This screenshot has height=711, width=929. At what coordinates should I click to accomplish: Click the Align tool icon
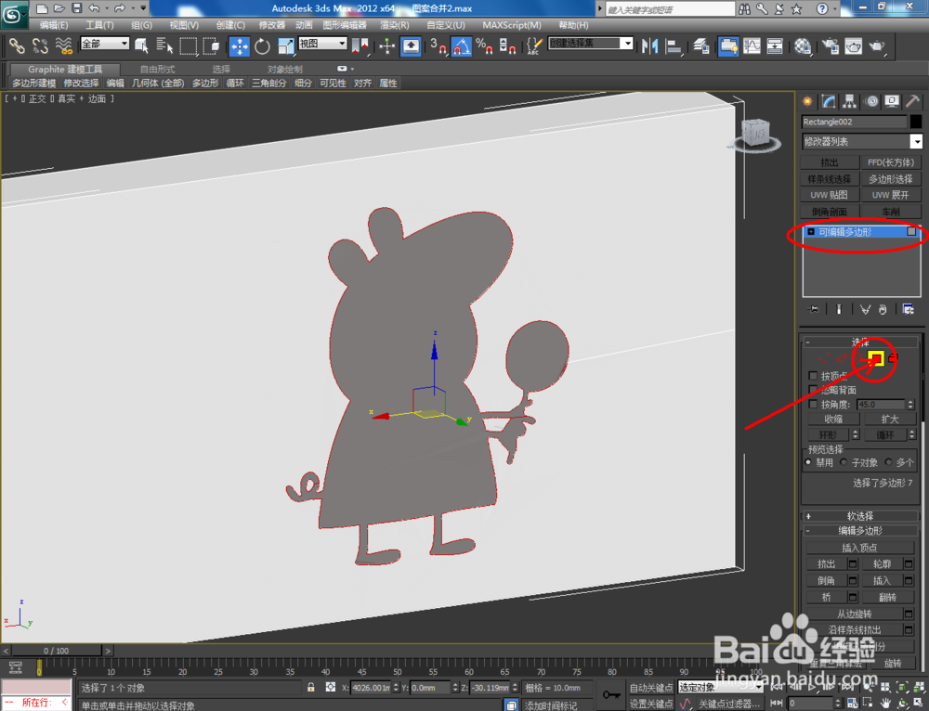674,45
